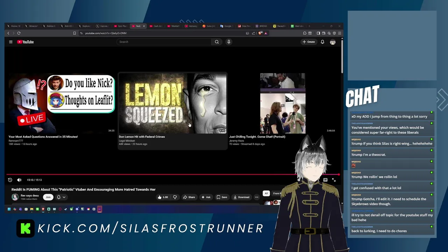Viewport: 448px width, 252px height.
Task: Open the Rev says desu channel name
Action: (30, 196)
